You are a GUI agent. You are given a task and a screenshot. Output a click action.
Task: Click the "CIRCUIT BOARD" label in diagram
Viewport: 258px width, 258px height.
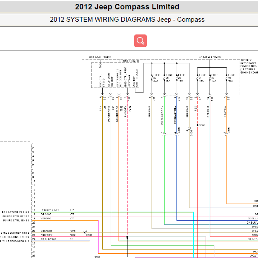click(x=129, y=61)
